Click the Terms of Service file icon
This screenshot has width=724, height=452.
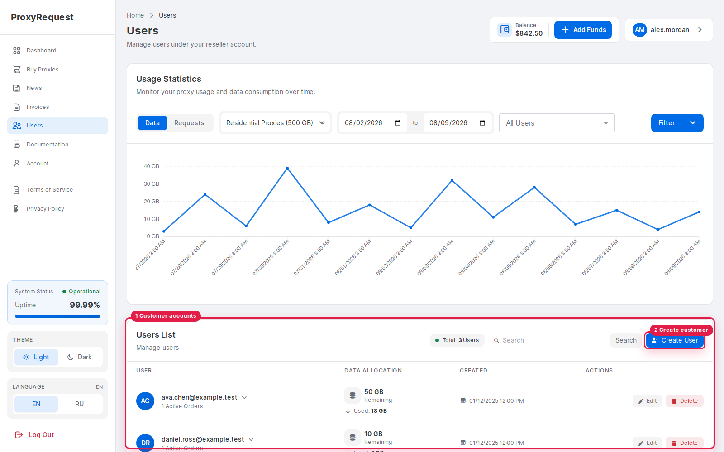pos(17,190)
